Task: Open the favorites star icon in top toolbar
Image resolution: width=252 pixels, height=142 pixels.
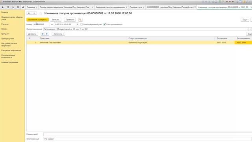Action: click(x=3, y=7)
